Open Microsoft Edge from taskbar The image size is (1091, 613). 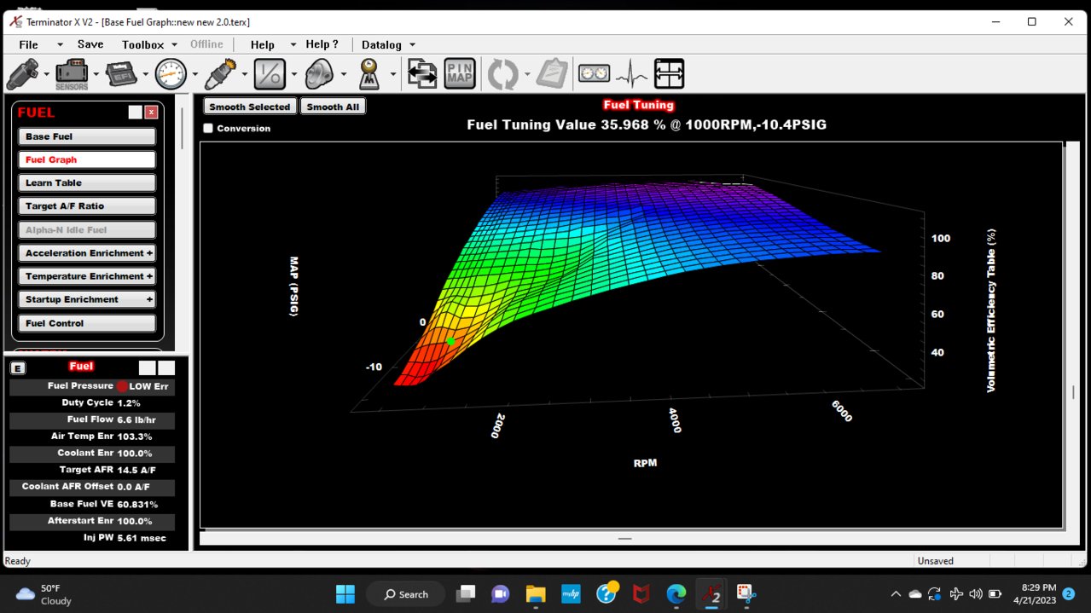click(676, 593)
